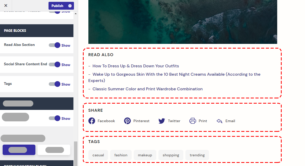The width and height of the screenshot is (305, 166).
Task: Select the trending tag
Action: tap(197, 155)
